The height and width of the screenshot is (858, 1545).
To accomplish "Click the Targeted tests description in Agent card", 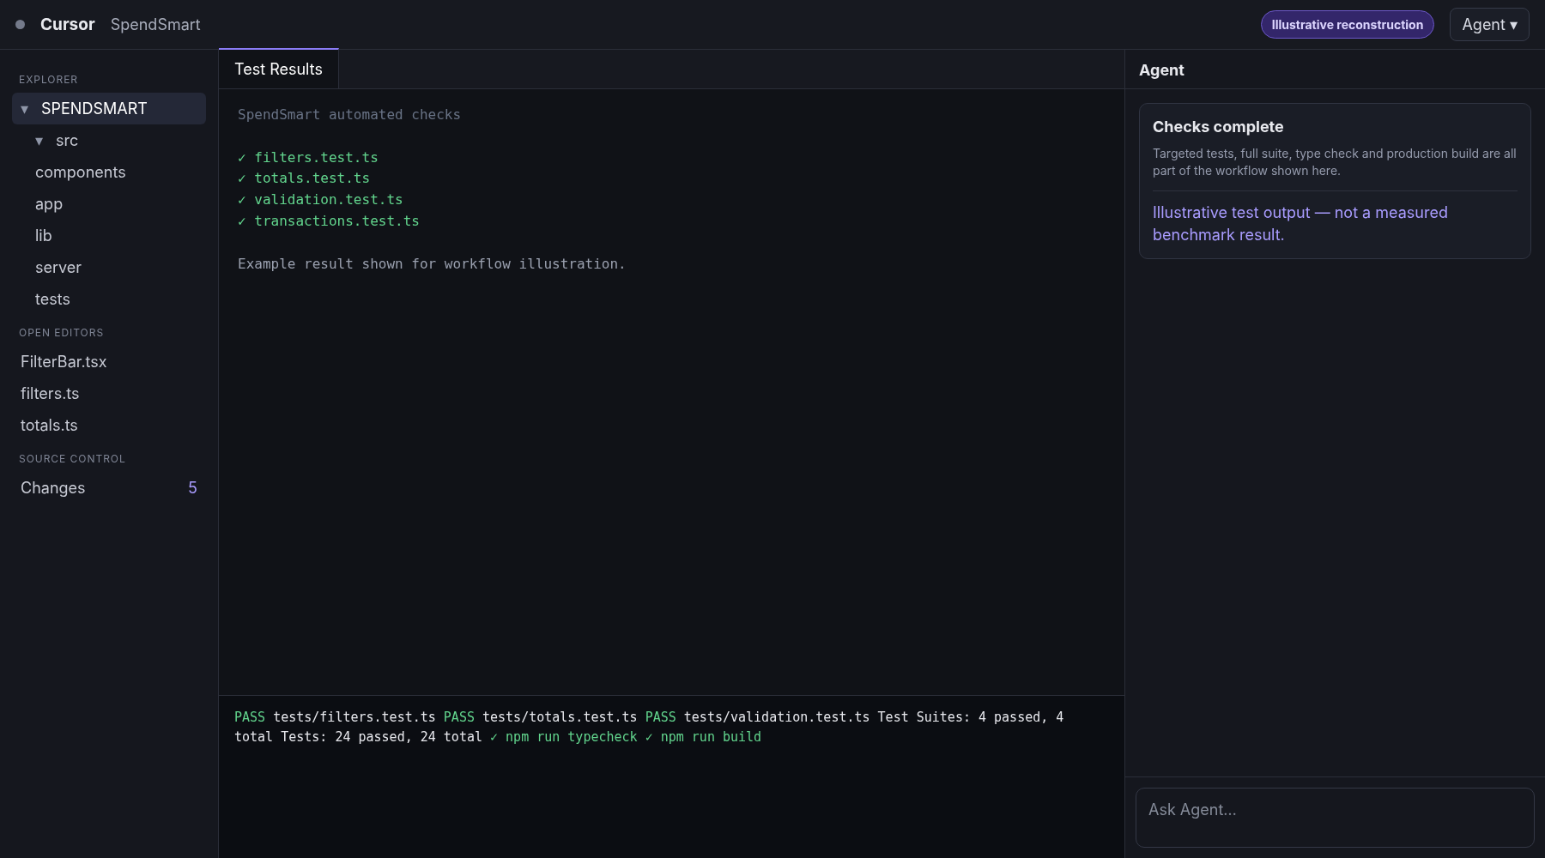I will click(x=1335, y=162).
